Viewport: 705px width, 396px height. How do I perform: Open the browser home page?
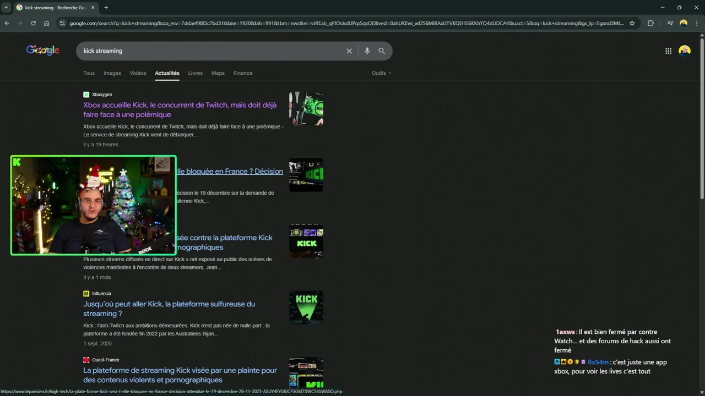click(46, 23)
